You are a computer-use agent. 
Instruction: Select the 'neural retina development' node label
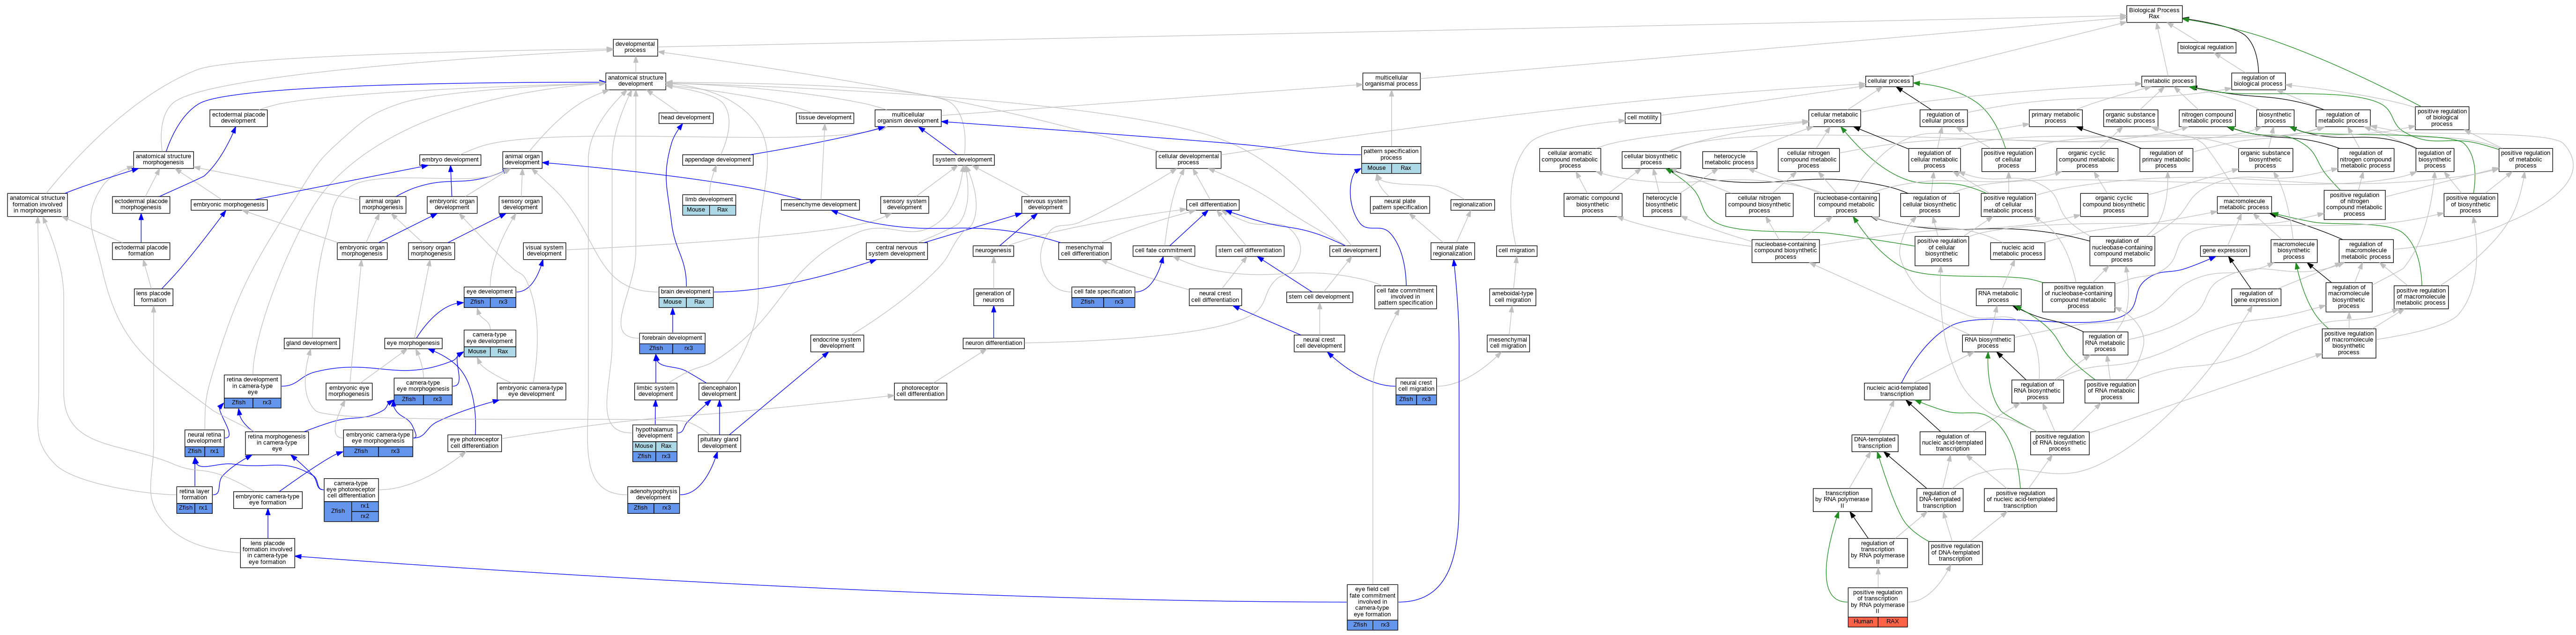(204, 438)
